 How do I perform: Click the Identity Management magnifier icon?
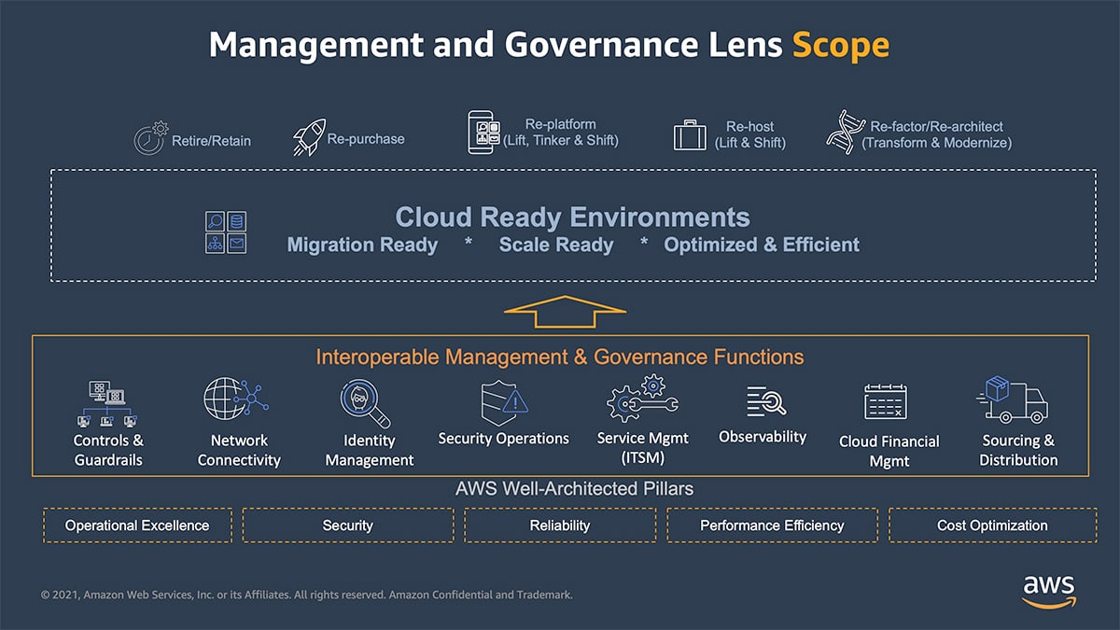click(365, 402)
